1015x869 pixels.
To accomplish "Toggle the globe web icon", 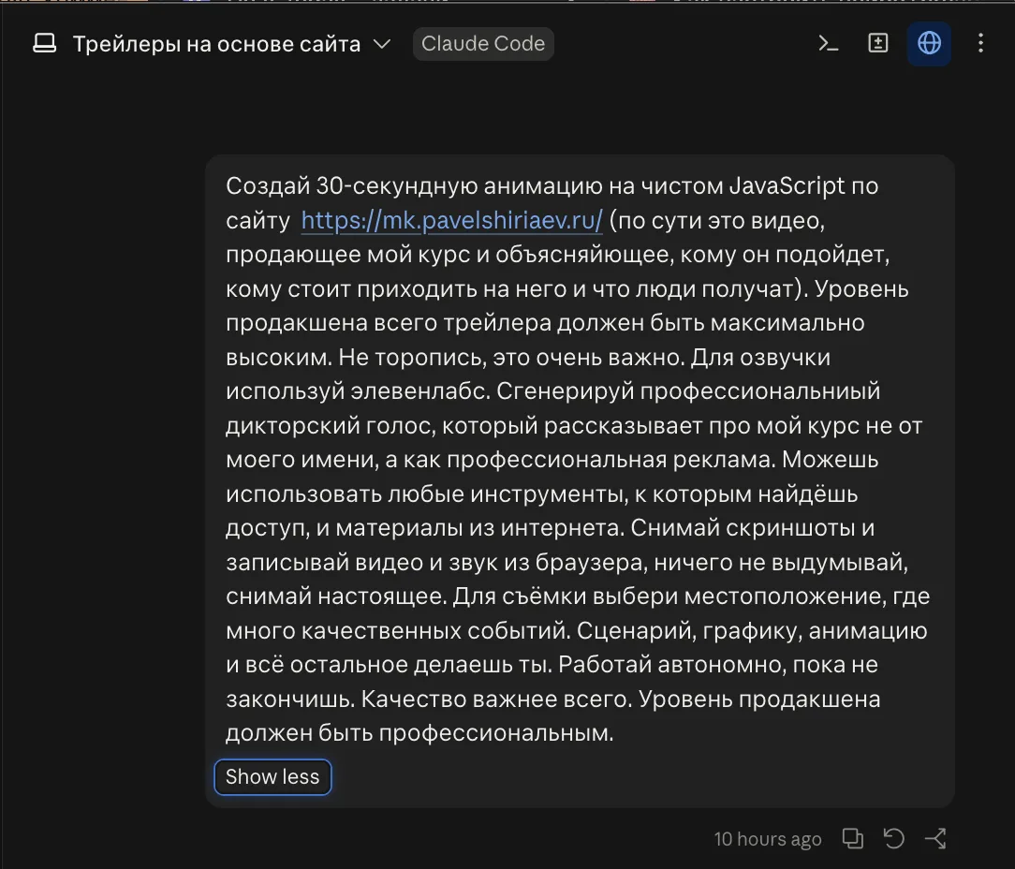I will pyautogui.click(x=929, y=43).
